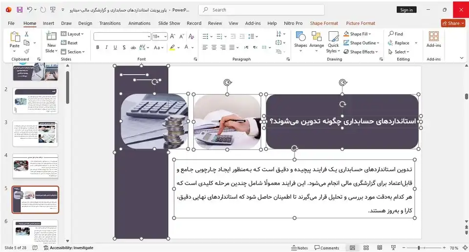469x252 pixels.
Task: Click the Redo icon
Action: [43, 10]
